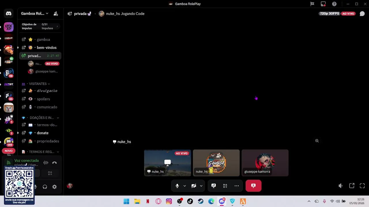Open connection info signal icon
The width and height of the screenshot is (369, 207).
coord(9,163)
